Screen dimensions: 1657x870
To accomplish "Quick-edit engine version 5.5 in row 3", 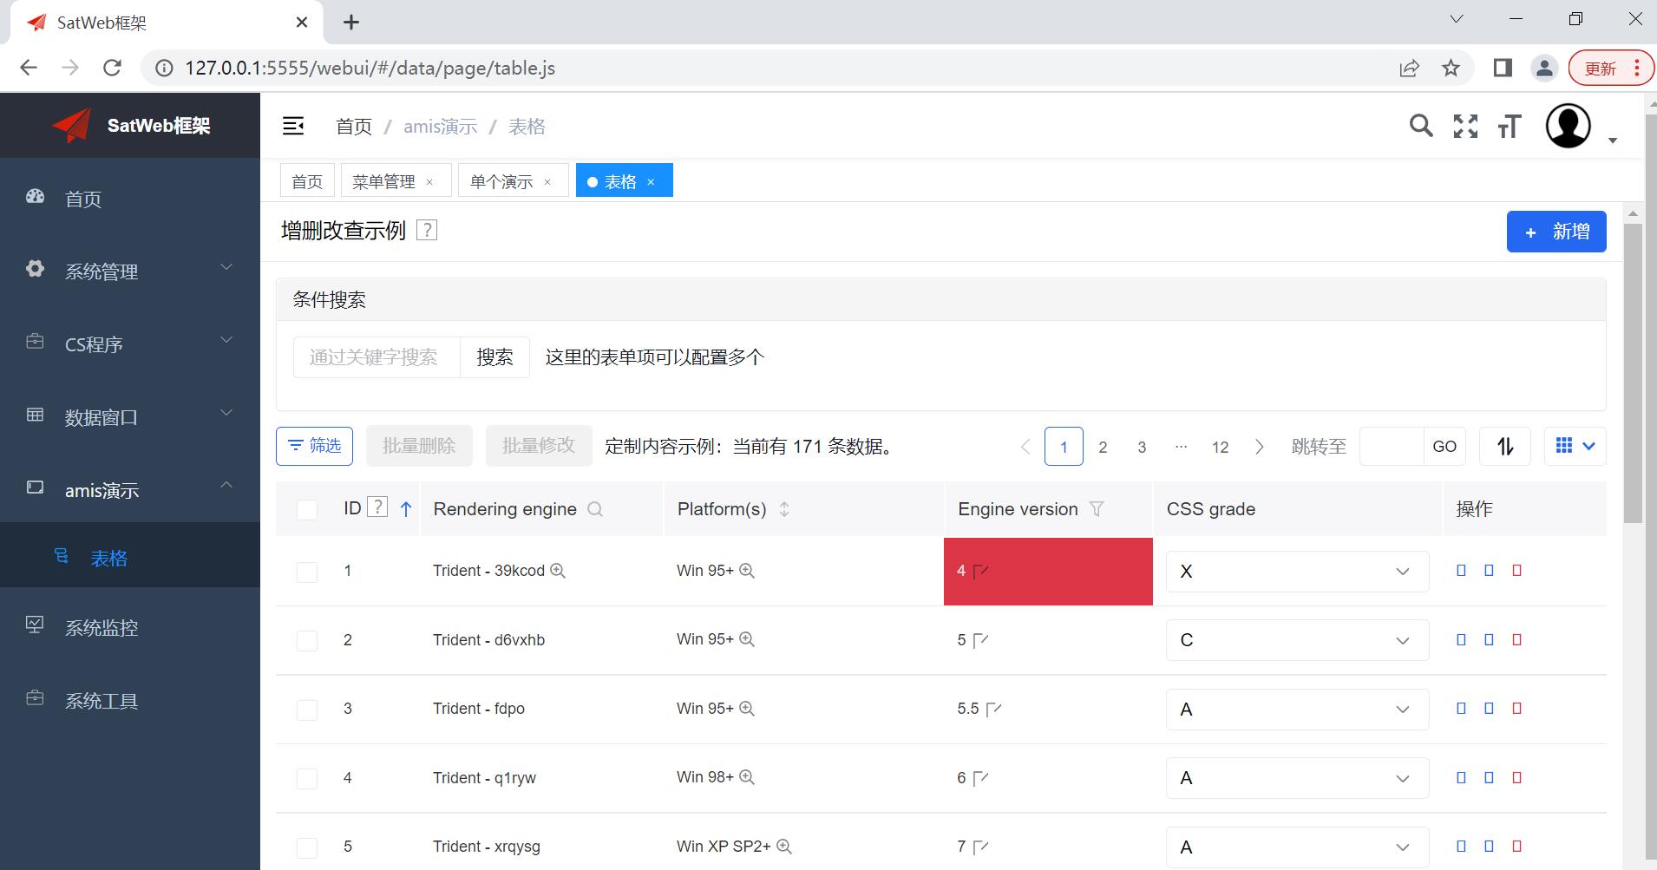I will coord(994,709).
